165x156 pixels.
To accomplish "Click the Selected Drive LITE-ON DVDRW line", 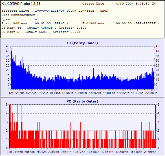I will (x=55, y=11).
